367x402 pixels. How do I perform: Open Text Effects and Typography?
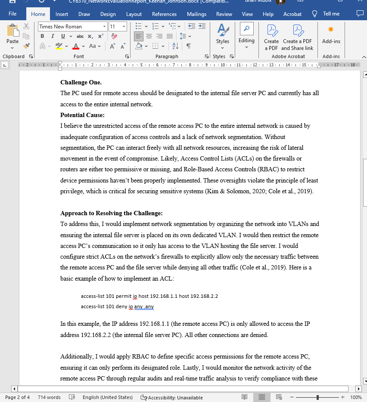[x=43, y=46]
